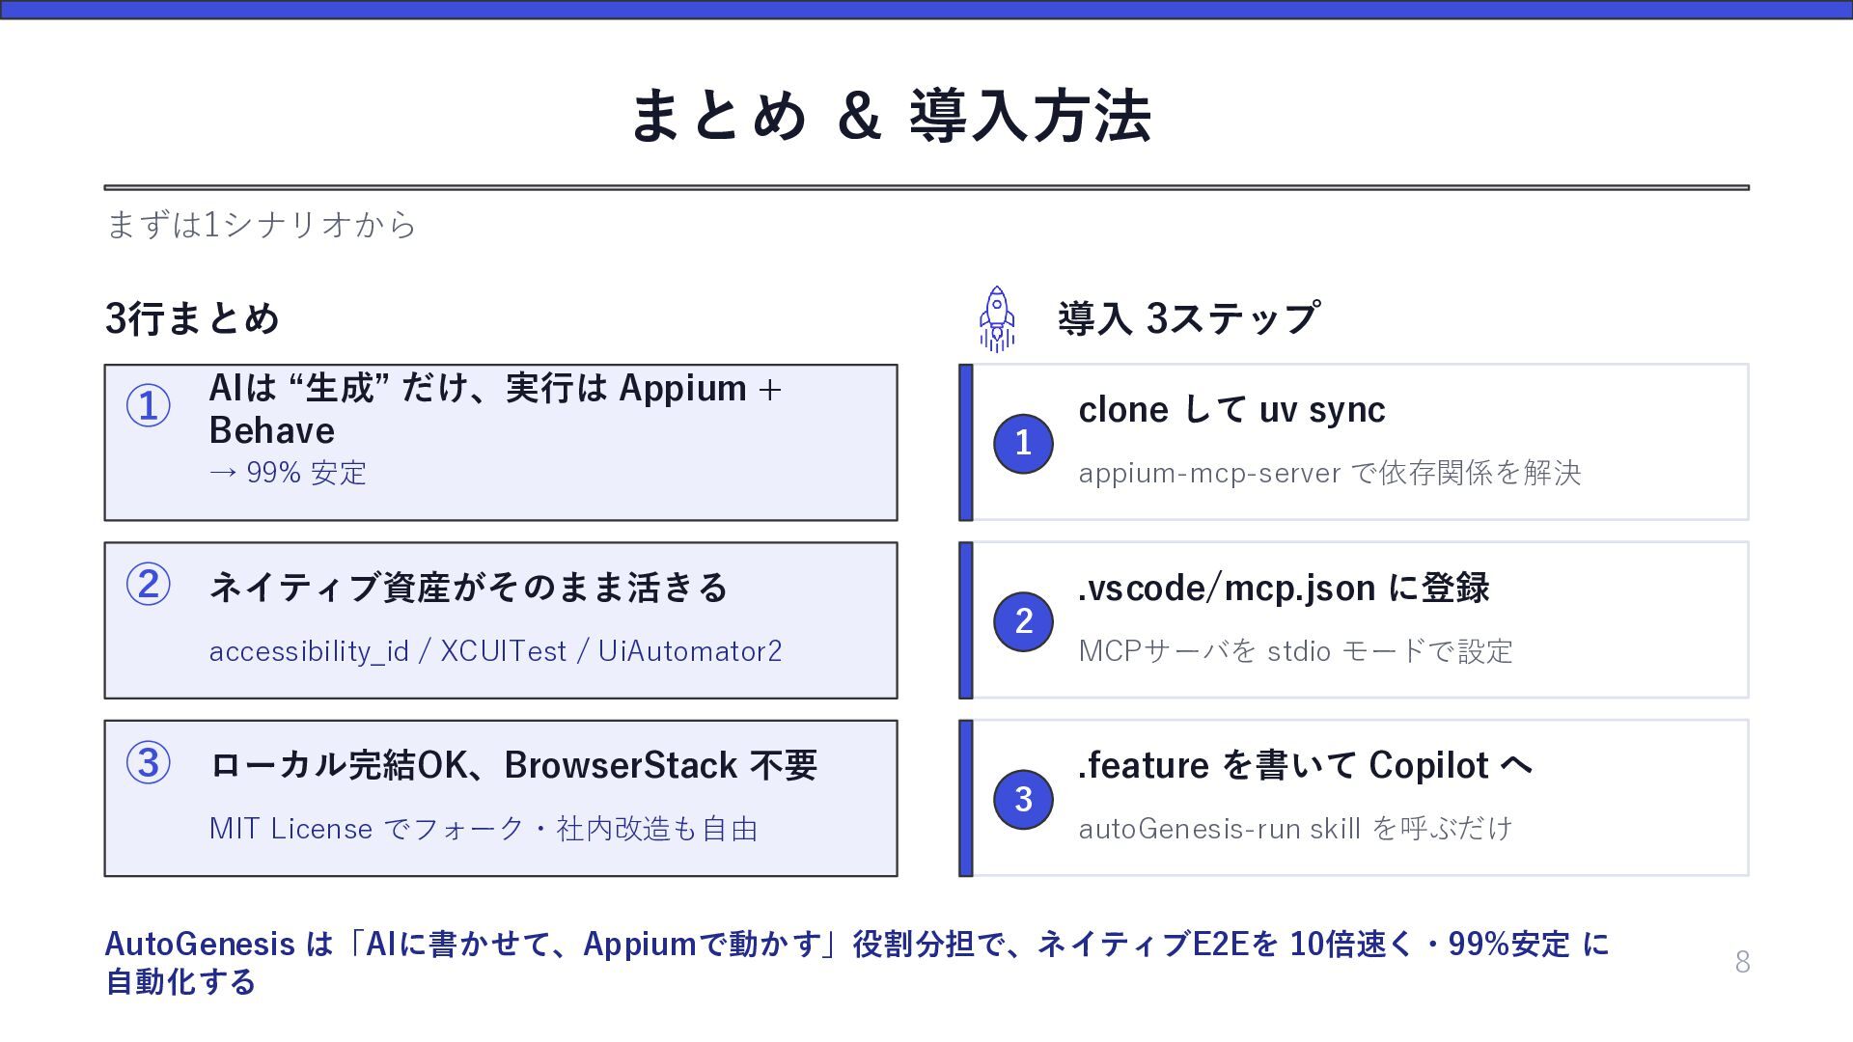Click the subtitle 'まずは1シナリオから'

[x=261, y=225]
